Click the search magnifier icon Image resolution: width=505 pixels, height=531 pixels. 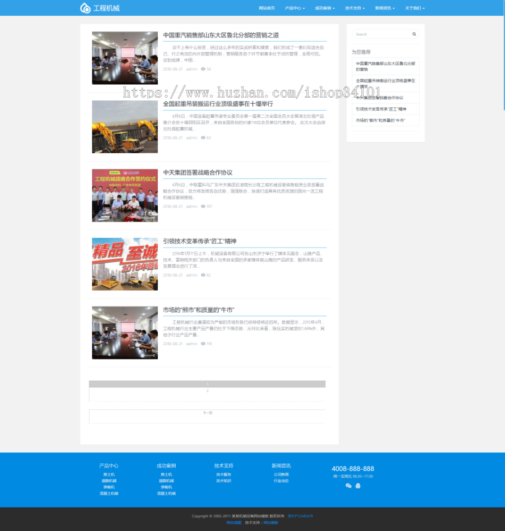coord(414,34)
